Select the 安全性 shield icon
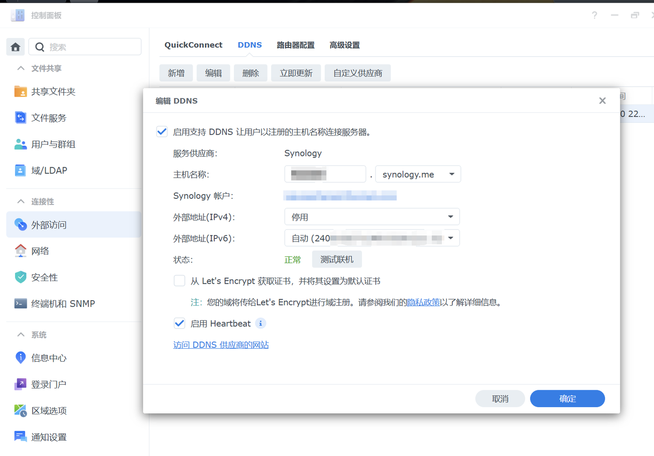Image resolution: width=654 pixels, height=456 pixels. pyautogui.click(x=20, y=277)
